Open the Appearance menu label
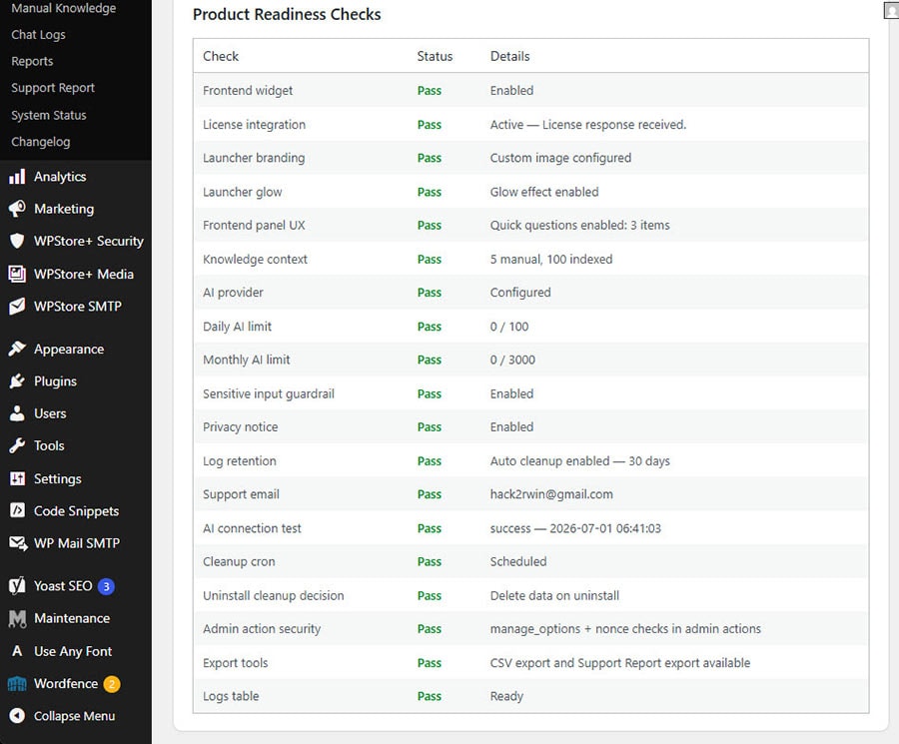This screenshot has width=899, height=744. (69, 350)
